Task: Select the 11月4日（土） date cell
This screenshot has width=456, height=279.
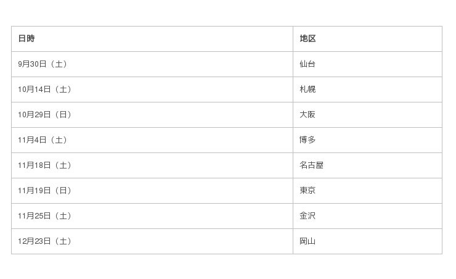Action: [x=43, y=140]
